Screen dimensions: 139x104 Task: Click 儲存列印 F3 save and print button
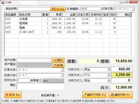[x=120, y=95]
